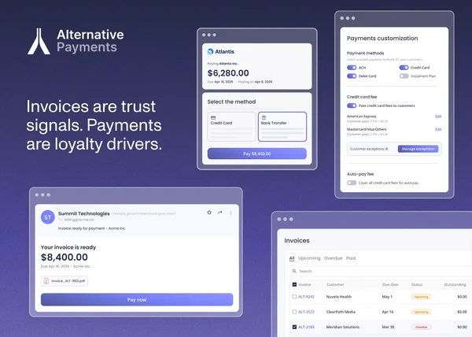Click the bank icon on Bank Transfer option
The height and width of the screenshot is (337, 472).
click(264, 118)
